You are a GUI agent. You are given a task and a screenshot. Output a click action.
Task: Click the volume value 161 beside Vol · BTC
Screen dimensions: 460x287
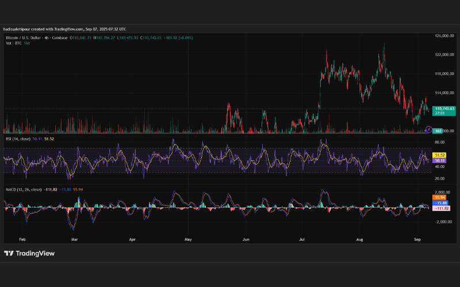26,43
